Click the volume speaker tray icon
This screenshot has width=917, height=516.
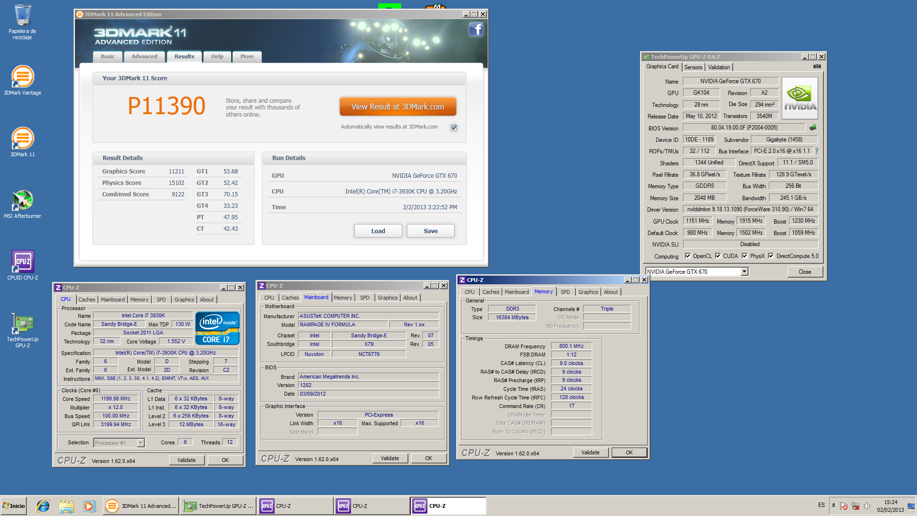click(867, 506)
